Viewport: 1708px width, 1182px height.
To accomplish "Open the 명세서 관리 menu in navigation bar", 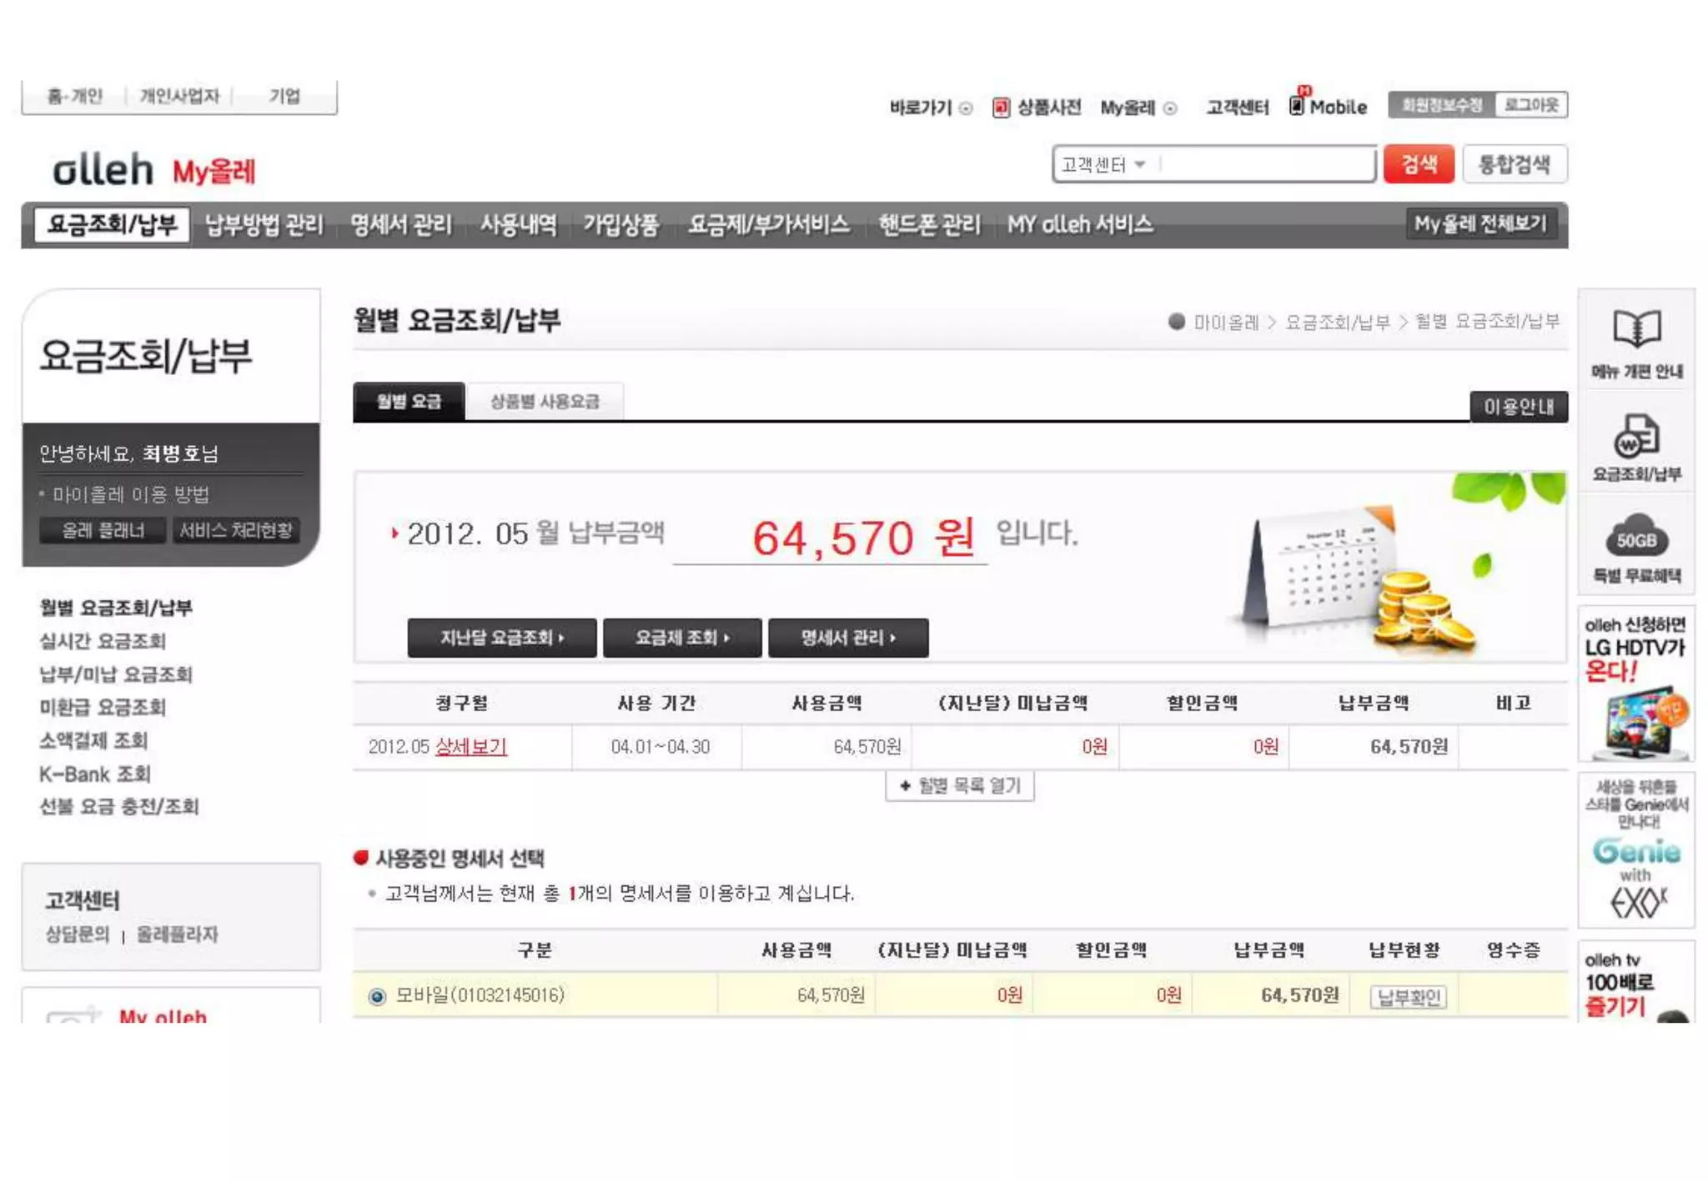I will click(400, 225).
